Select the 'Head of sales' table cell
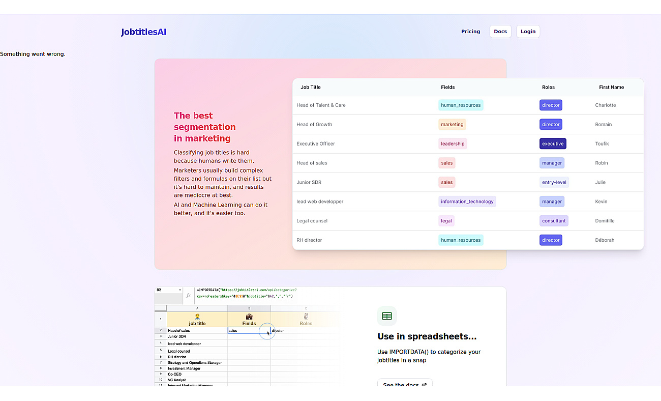This screenshot has height=401, width=661. click(312, 163)
